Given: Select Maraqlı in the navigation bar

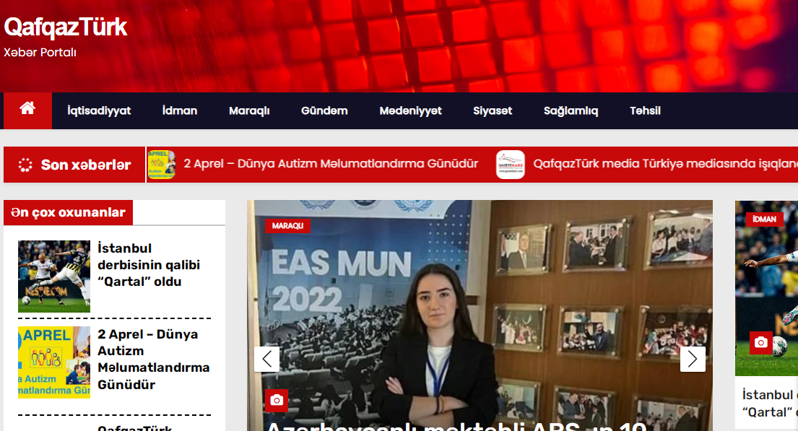Looking at the screenshot, I should coord(249,110).
